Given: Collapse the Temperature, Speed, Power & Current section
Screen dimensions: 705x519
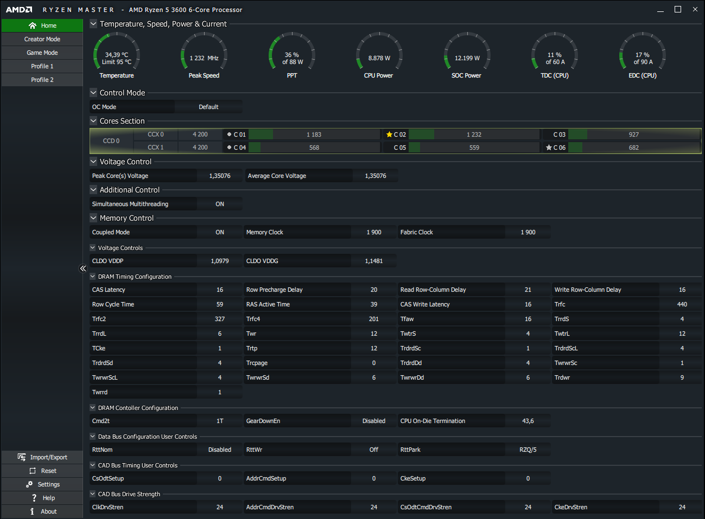Looking at the screenshot, I should pyautogui.click(x=93, y=24).
